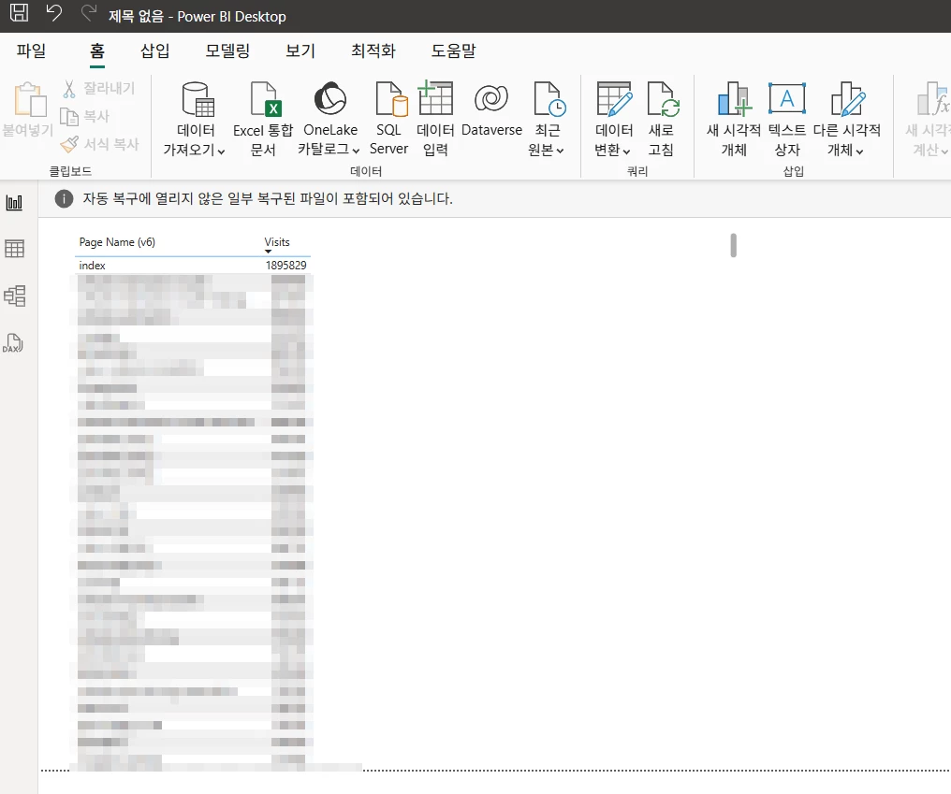951x794 pixels.
Task: Save the report using the disk icon
Action: tap(20, 12)
